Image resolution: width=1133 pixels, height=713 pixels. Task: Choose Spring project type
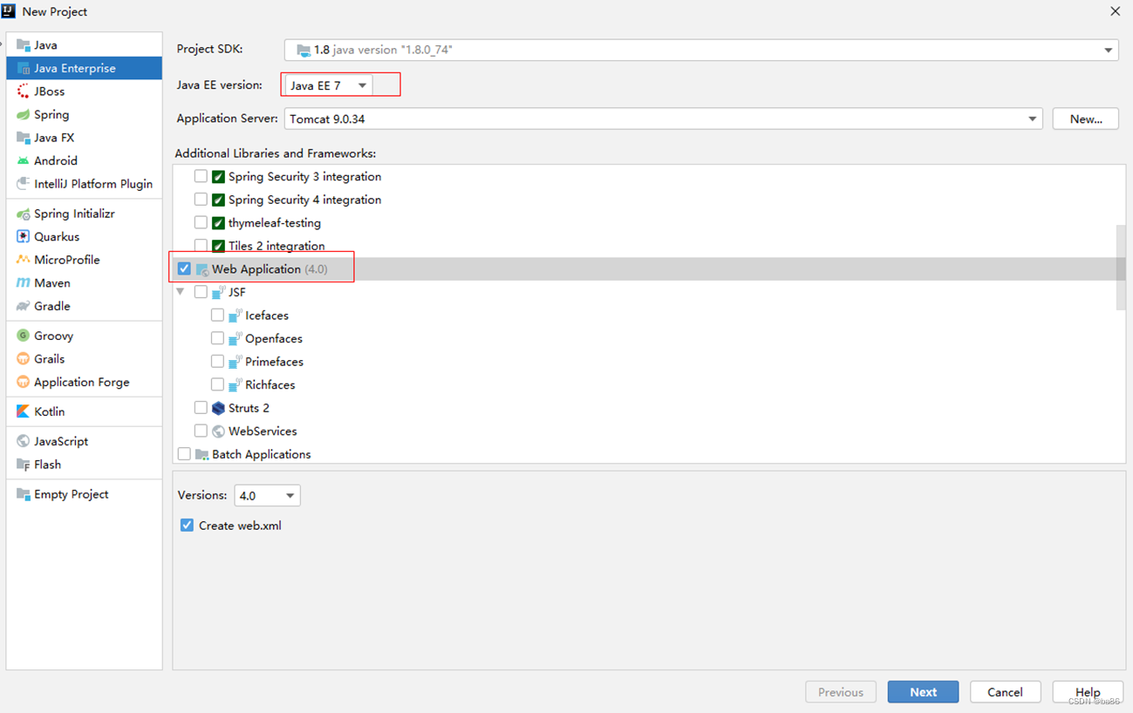point(84,114)
